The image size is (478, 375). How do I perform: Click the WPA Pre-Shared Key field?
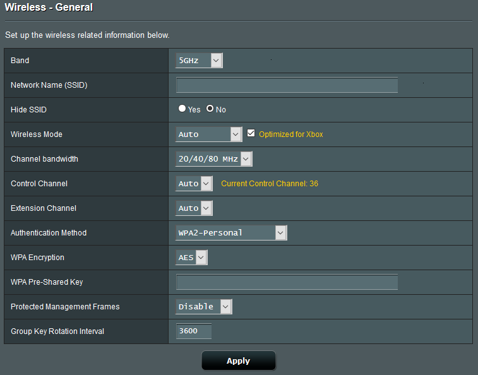287,282
